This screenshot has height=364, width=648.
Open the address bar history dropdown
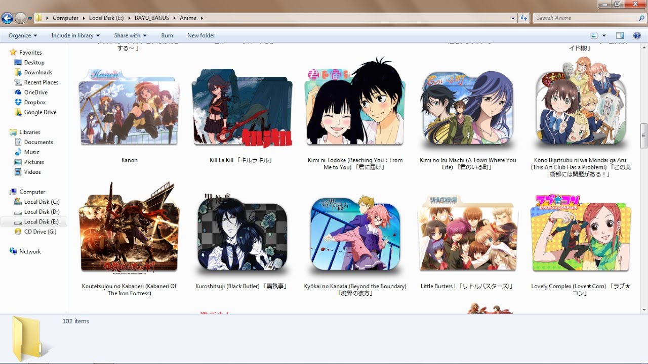click(x=513, y=18)
